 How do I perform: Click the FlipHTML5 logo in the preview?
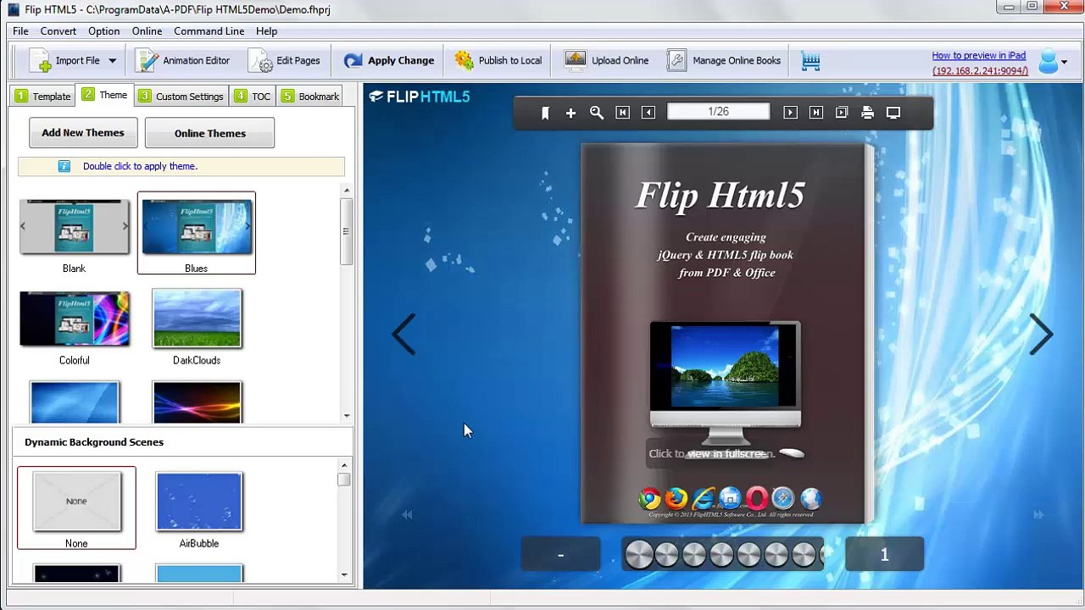[x=419, y=97]
